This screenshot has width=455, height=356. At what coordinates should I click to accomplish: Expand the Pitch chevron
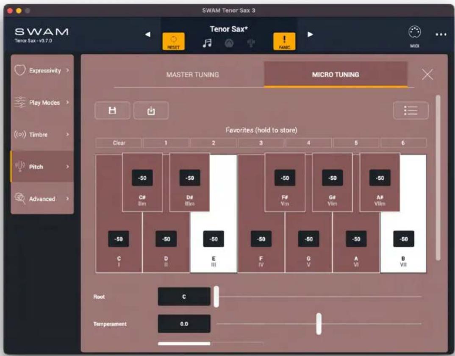tap(68, 167)
